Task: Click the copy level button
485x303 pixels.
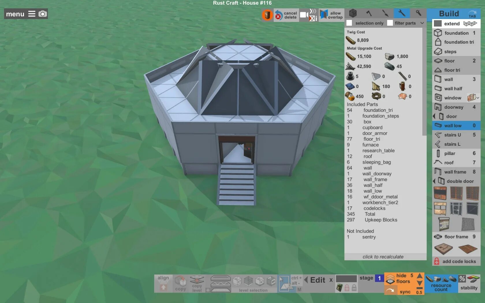Action: click(x=197, y=283)
